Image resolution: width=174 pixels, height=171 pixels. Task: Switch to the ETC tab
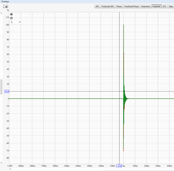(x=165, y=7)
